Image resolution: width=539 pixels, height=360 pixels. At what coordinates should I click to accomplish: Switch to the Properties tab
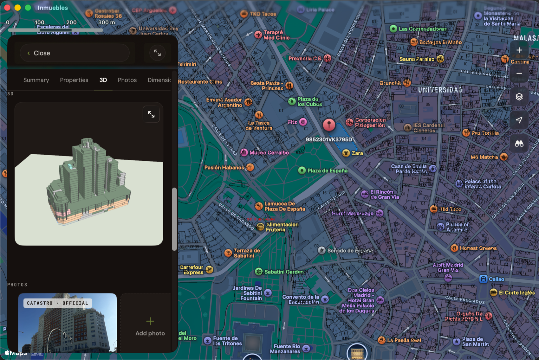[x=74, y=80]
